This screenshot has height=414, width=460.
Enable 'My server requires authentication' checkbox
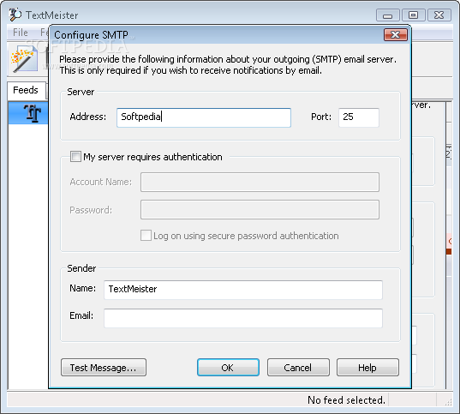(75, 157)
